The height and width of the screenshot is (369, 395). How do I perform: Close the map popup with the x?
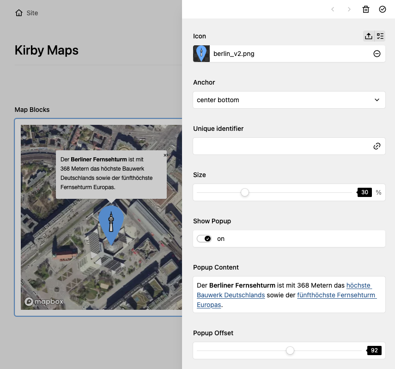(x=165, y=155)
